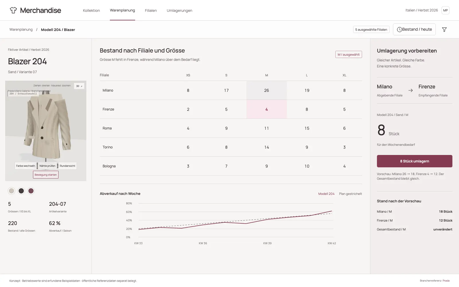Click the Italien / Herbst 2026 label
This screenshot has height=287, width=459.
tap(421, 10)
